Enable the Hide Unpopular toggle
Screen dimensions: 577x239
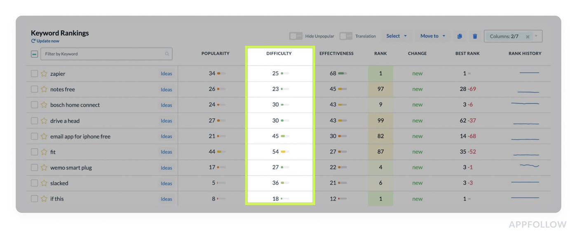tap(296, 36)
